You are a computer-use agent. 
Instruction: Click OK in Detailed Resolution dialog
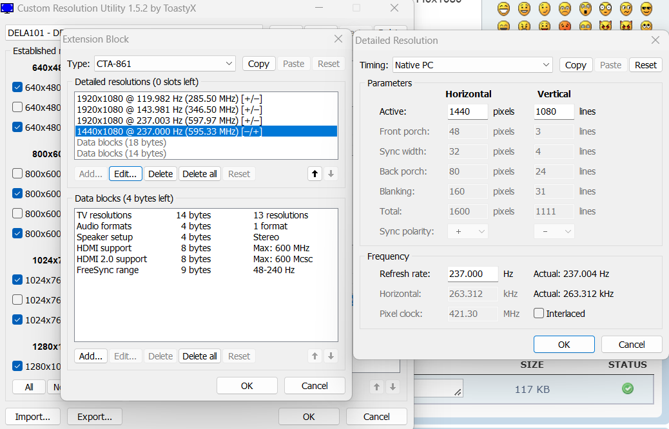tap(563, 345)
